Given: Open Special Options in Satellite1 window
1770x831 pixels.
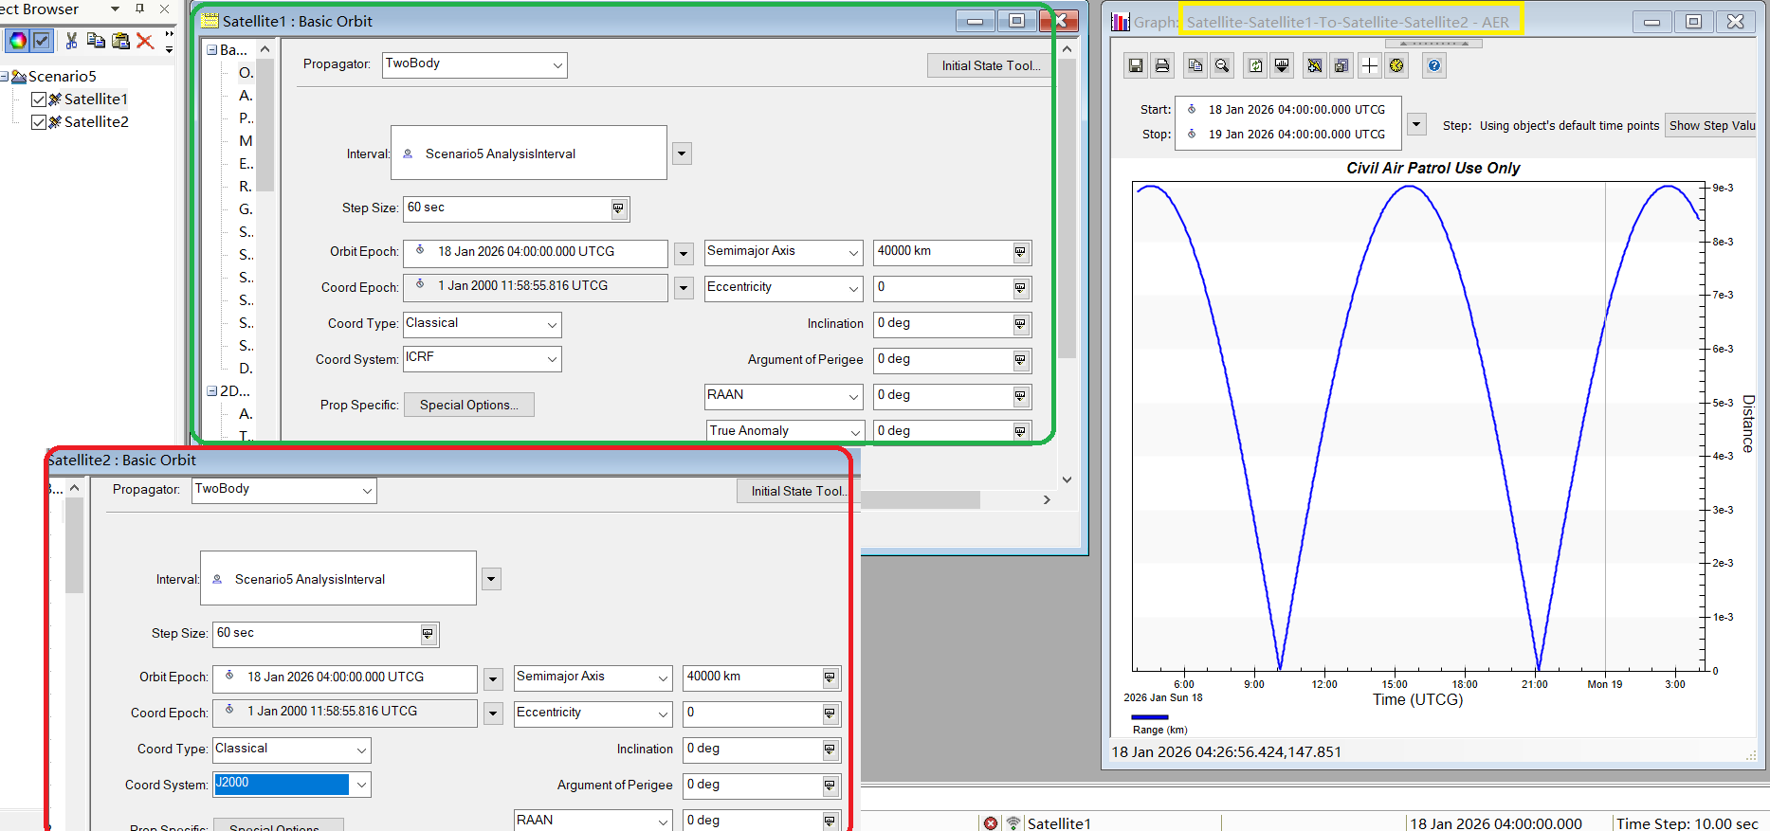Looking at the screenshot, I should [469, 405].
